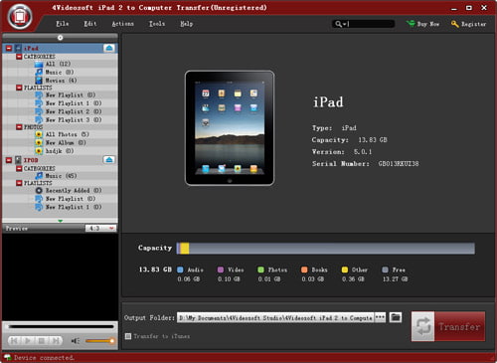Stop the preview playback
Image resolution: width=497 pixels, height=363 pixels.
coord(42,340)
